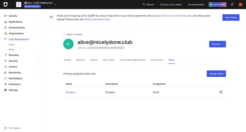The image size is (246, 132).
Task: Open Activity in the sidebar
Action: [13, 16]
